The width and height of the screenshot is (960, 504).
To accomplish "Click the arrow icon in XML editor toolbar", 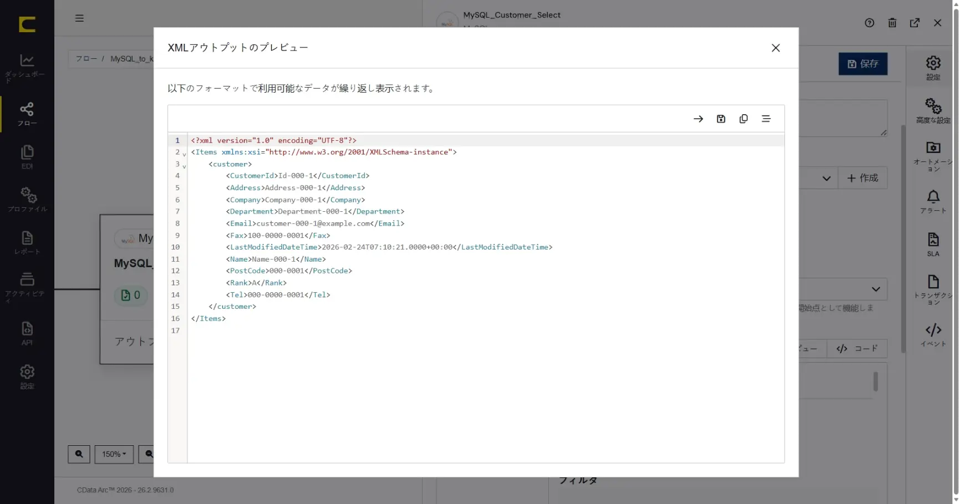I will click(698, 119).
